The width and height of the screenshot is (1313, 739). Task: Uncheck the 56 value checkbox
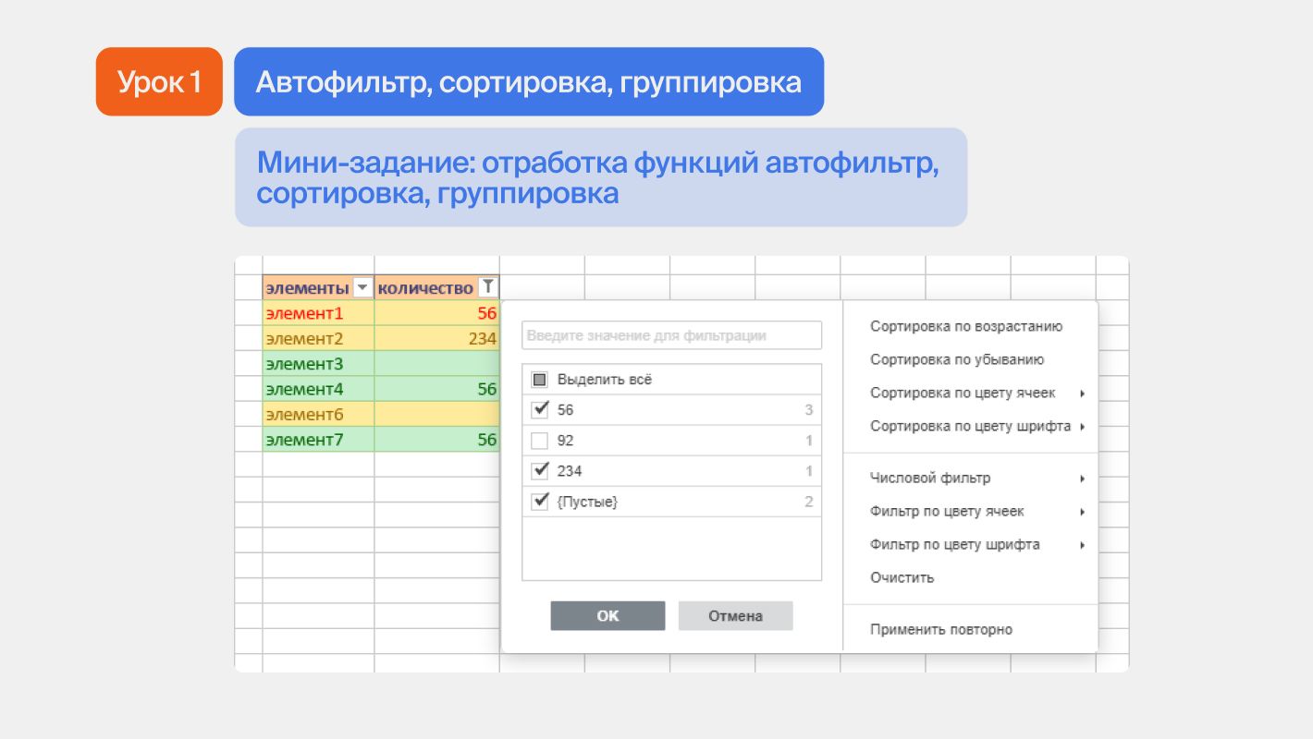click(x=541, y=409)
